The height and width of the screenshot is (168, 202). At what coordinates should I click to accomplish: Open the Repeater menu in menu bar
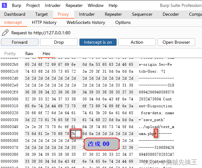(x=74, y=6)
